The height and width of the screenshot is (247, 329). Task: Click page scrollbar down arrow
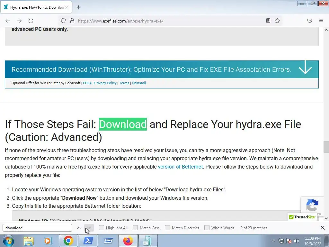(326, 218)
